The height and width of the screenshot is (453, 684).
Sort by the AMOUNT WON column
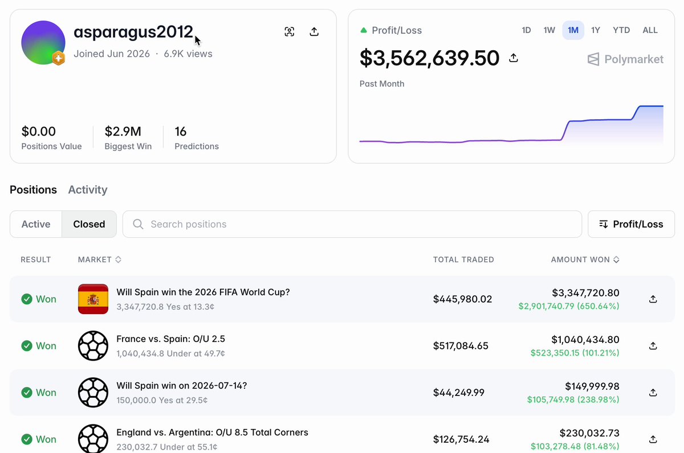click(585, 259)
